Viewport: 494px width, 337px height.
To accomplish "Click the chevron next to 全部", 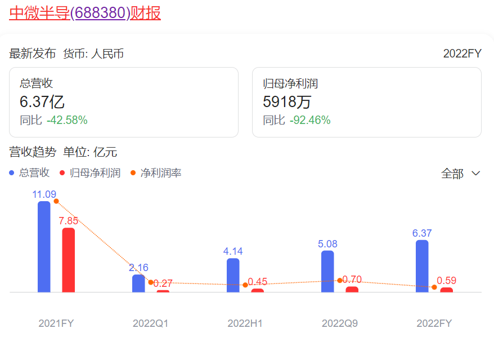I will point(476,173).
